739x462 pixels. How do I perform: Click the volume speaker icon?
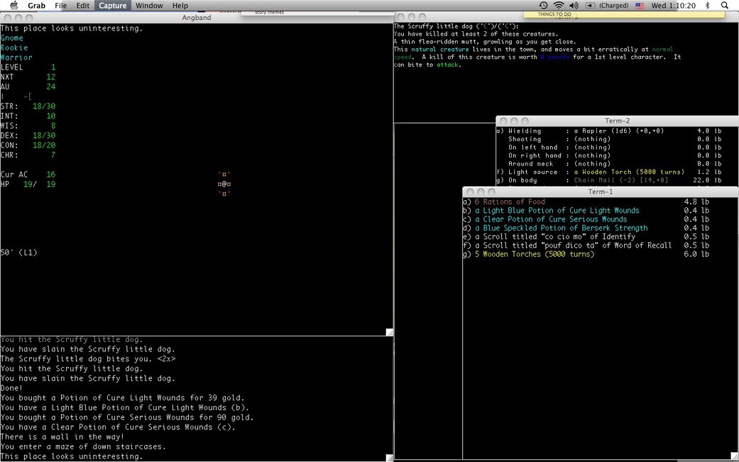point(574,6)
